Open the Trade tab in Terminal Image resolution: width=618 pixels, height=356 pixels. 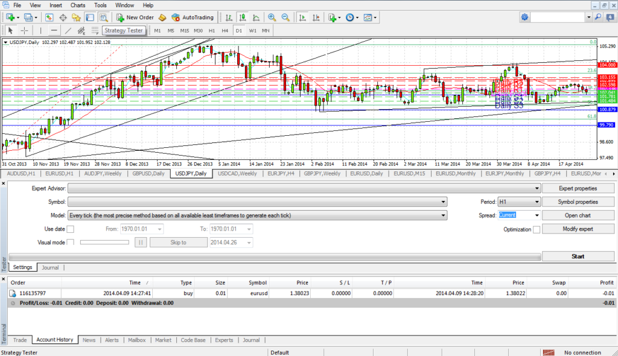20,340
